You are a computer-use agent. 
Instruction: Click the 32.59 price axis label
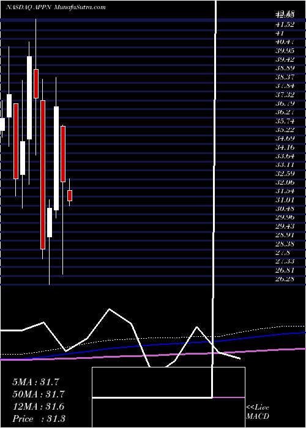point(286,174)
